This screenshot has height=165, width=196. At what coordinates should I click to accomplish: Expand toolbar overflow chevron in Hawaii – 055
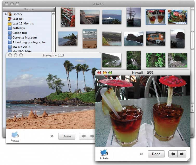tap(141, 154)
